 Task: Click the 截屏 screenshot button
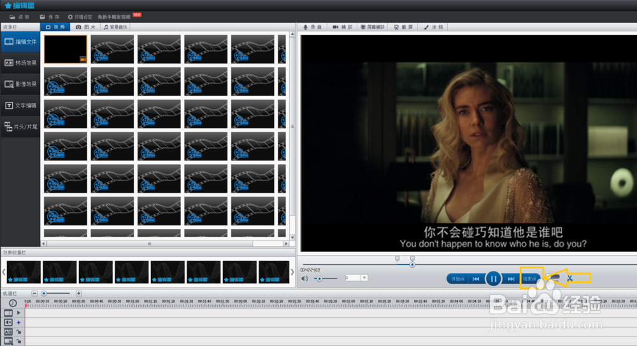click(x=403, y=27)
